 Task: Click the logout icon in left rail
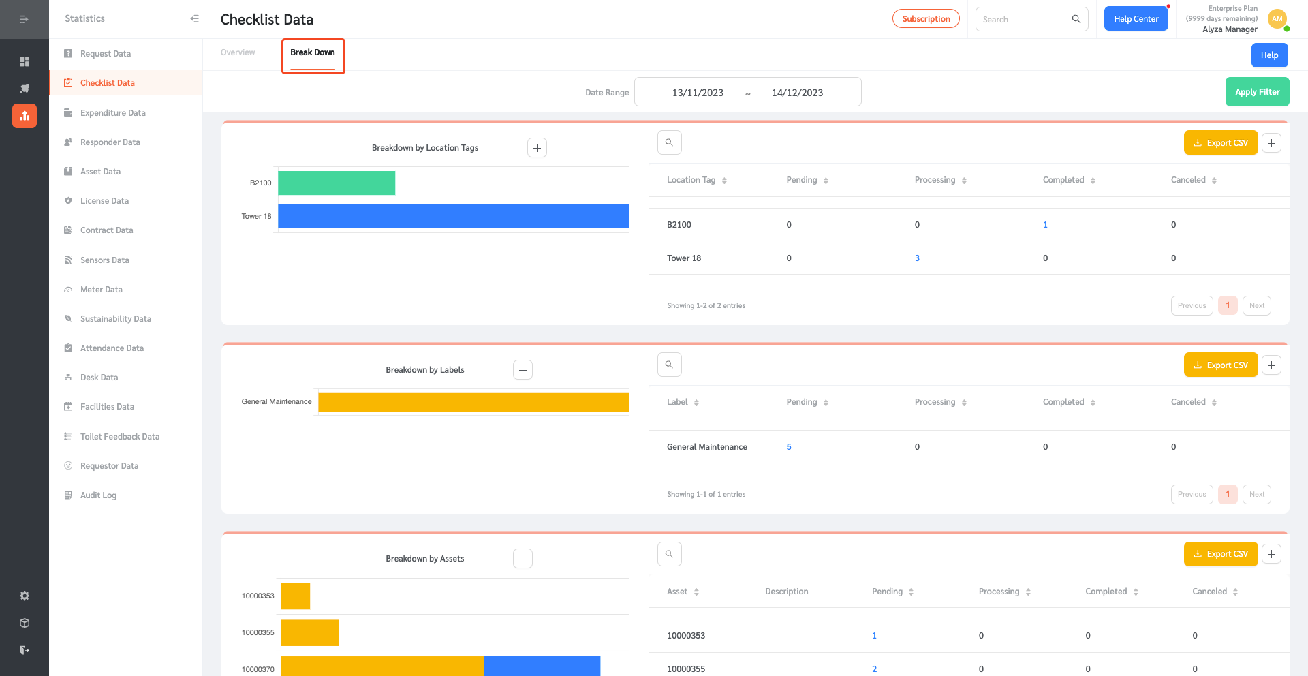click(x=25, y=650)
